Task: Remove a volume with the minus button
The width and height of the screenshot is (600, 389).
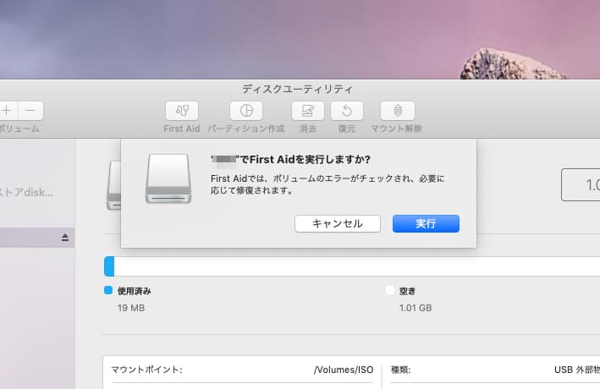Action: tap(30, 111)
